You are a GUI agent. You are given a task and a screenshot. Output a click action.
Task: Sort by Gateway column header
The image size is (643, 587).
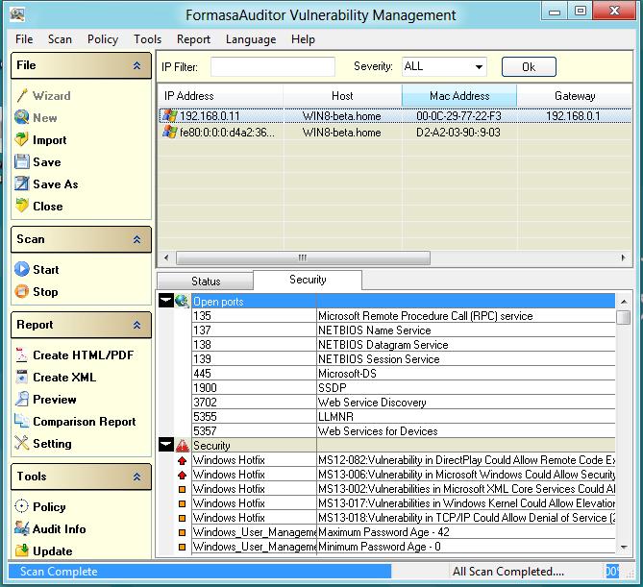click(x=575, y=96)
